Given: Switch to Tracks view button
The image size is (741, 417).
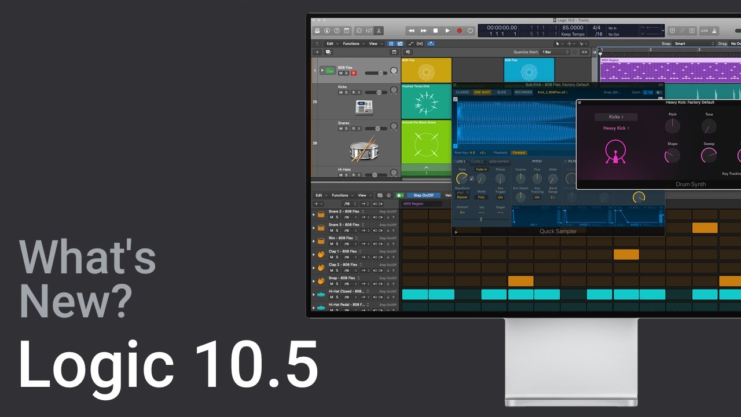Looking at the screenshot, I should click(x=399, y=43).
